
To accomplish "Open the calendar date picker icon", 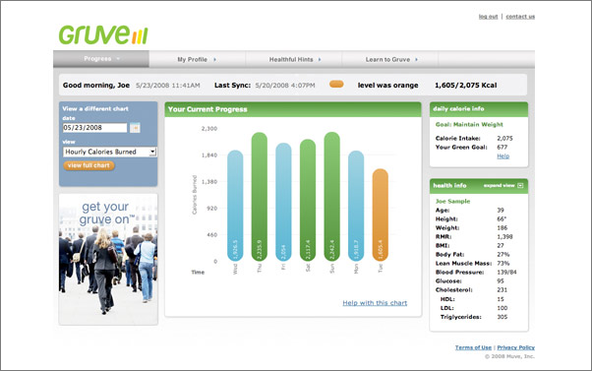I will [135, 128].
